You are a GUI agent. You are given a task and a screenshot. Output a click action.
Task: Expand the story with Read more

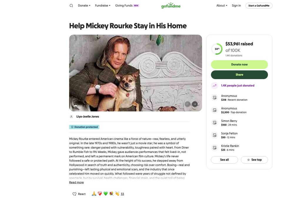point(76,182)
